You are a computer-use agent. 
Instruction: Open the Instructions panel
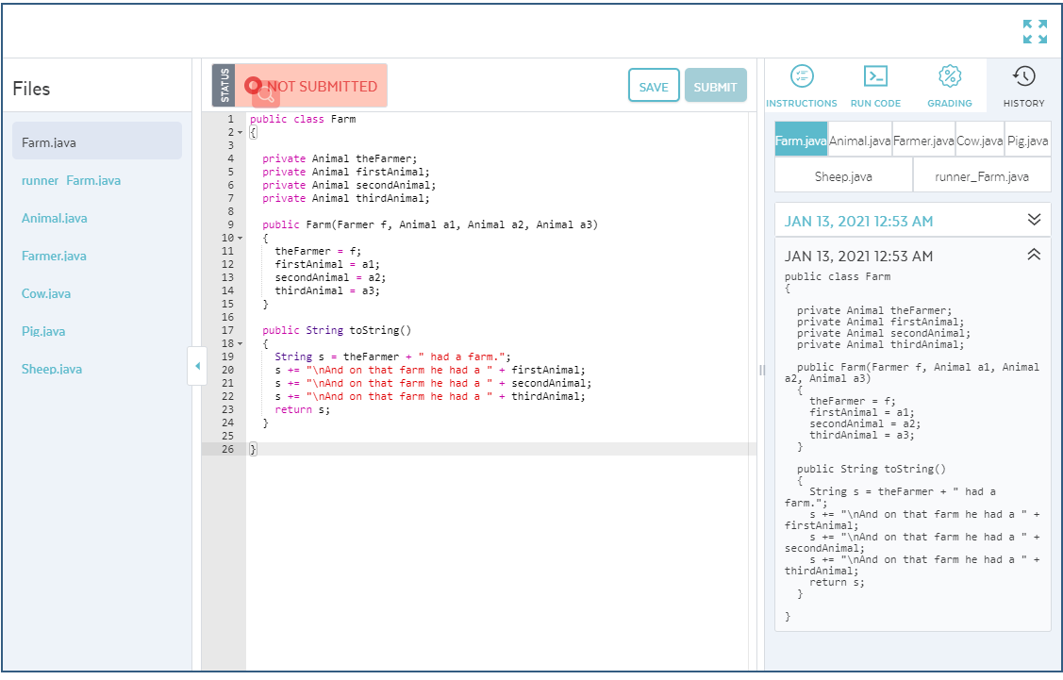pyautogui.click(x=801, y=85)
